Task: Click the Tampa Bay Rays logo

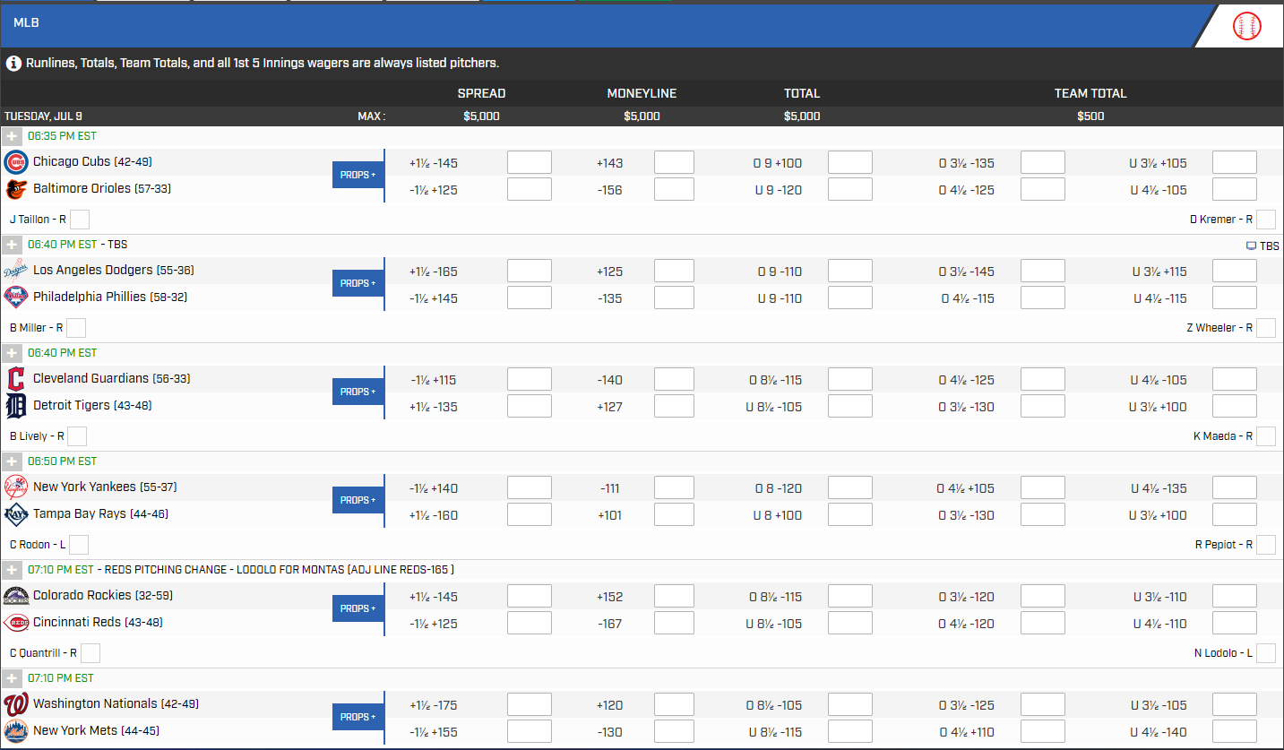Action: [16, 514]
